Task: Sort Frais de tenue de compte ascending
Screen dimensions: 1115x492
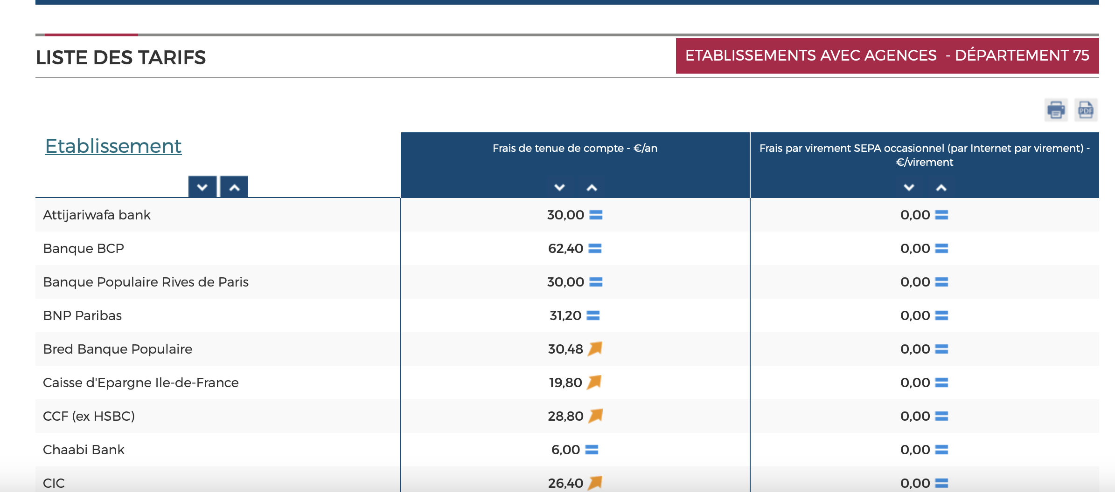Action: tap(592, 187)
